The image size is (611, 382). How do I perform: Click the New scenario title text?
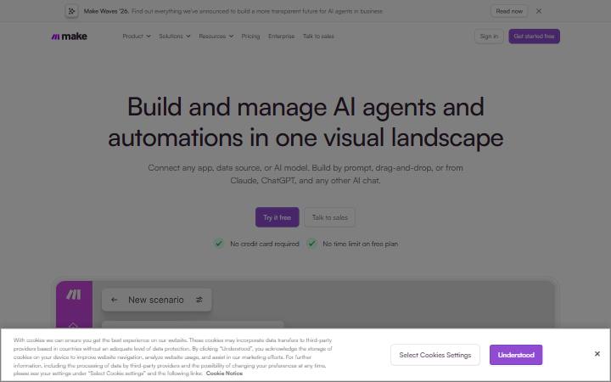point(156,300)
